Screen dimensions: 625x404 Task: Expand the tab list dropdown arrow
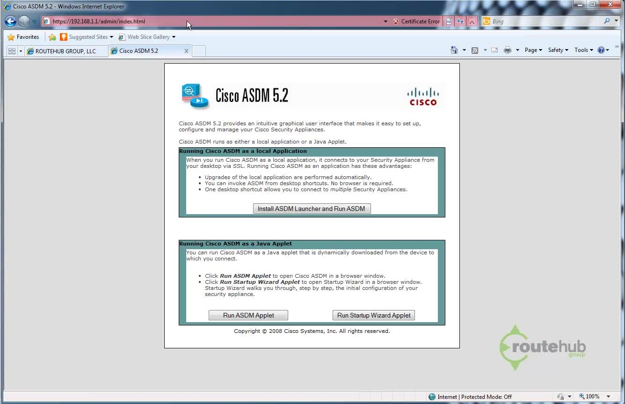coord(21,51)
